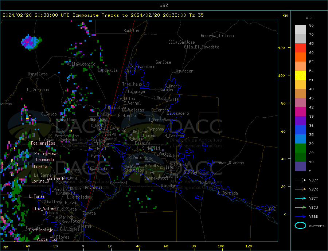Click the Carrizalejo label
The image size is (328, 251).
coord(41,230)
